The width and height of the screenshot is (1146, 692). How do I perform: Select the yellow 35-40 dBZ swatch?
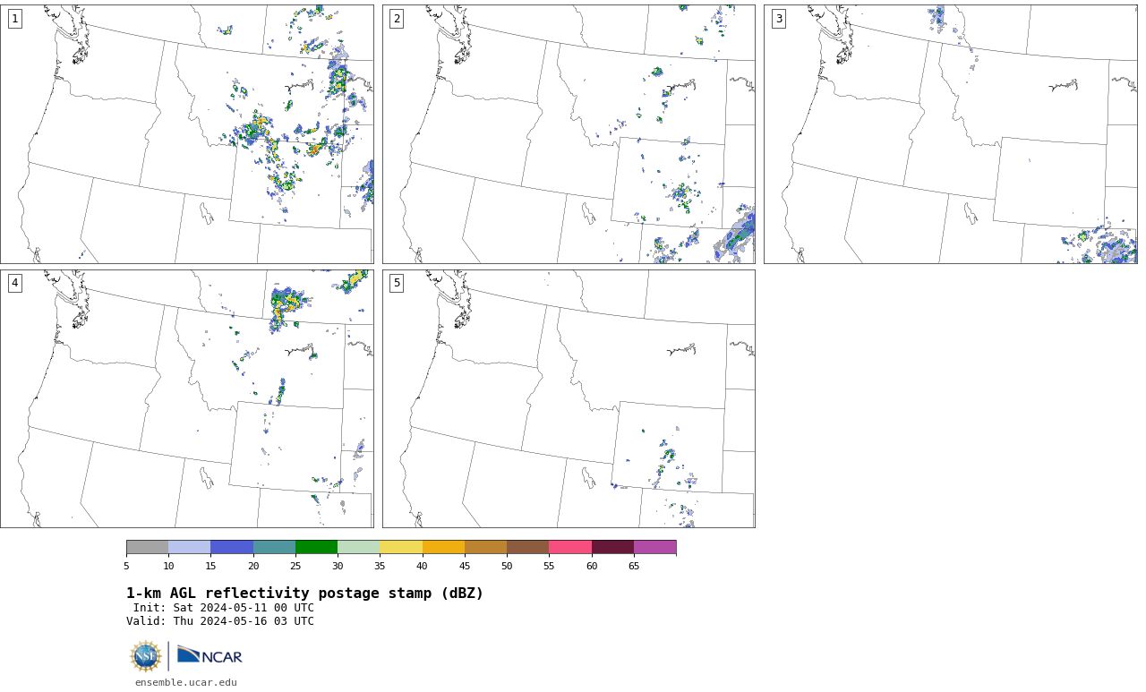point(401,547)
